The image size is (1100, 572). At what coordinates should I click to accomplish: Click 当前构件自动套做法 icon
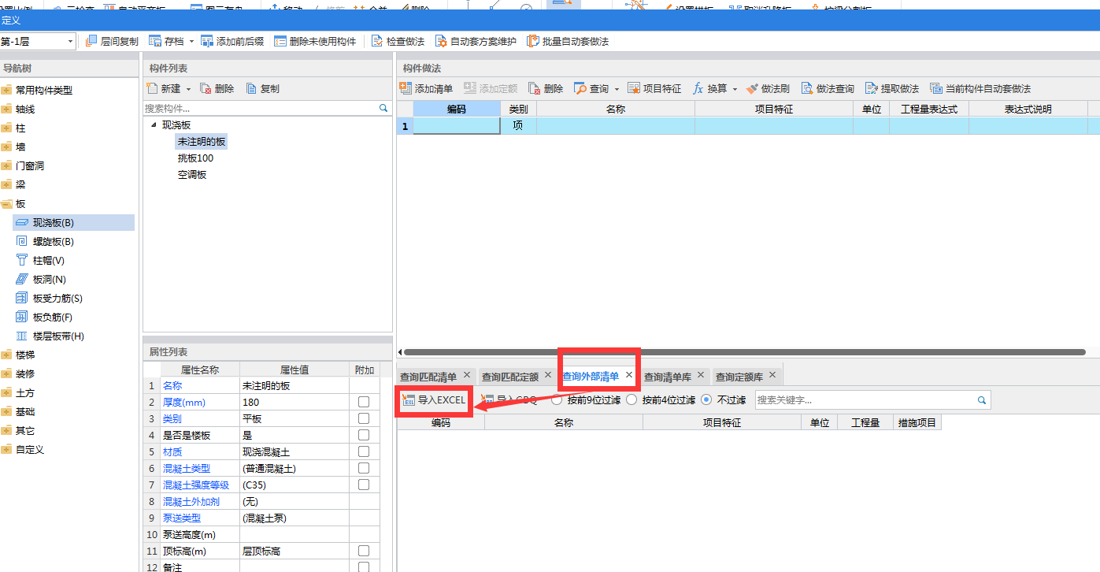pyautogui.click(x=936, y=88)
